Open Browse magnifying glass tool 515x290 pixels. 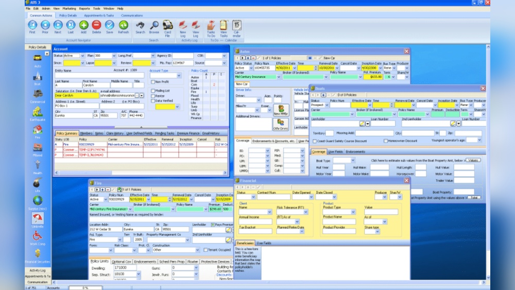[154, 26]
